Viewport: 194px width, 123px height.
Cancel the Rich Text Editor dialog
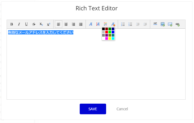tap(122, 109)
